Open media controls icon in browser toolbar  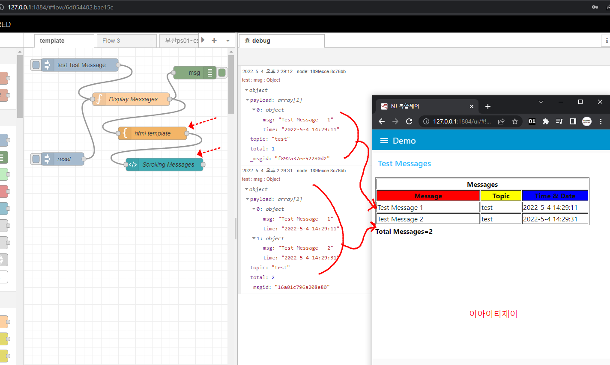(559, 121)
